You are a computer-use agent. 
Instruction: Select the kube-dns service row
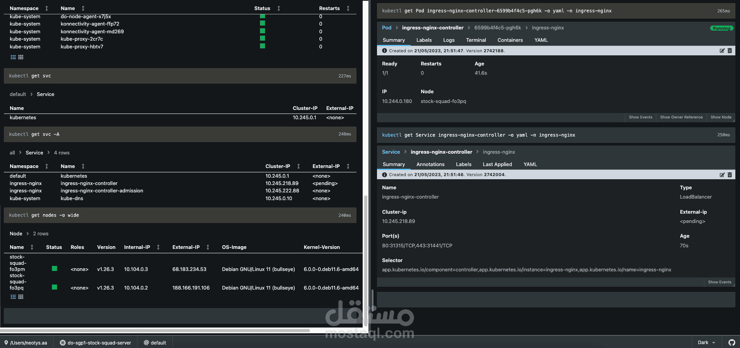(x=180, y=198)
